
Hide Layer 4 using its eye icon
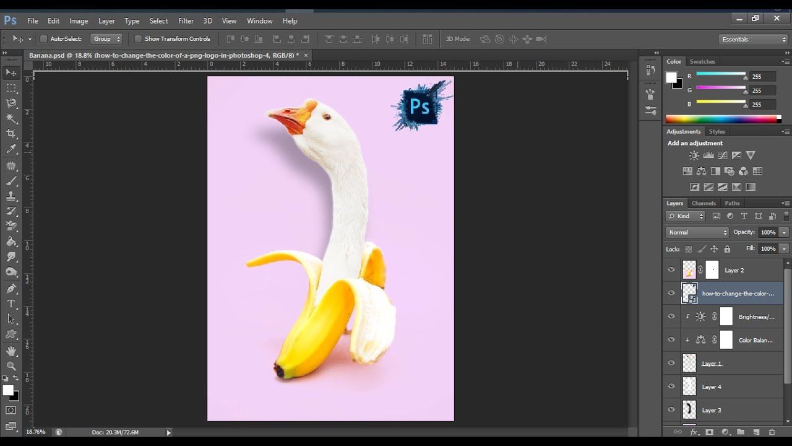point(671,387)
